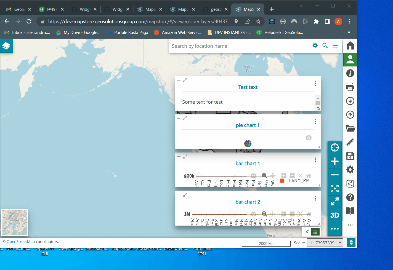Go to MapStore home page
This screenshot has width=393, height=270.
point(350,46)
